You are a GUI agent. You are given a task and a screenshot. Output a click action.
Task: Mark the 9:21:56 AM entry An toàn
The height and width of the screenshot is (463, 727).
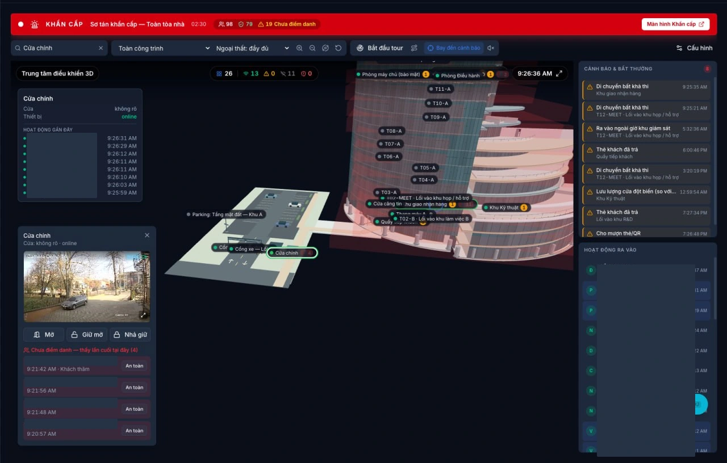pos(135,388)
